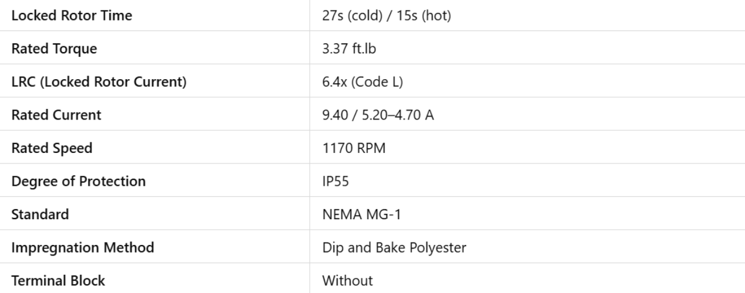Click the 'Terminal Block' label
Viewport: 745px width, 293px height.
[59, 281]
